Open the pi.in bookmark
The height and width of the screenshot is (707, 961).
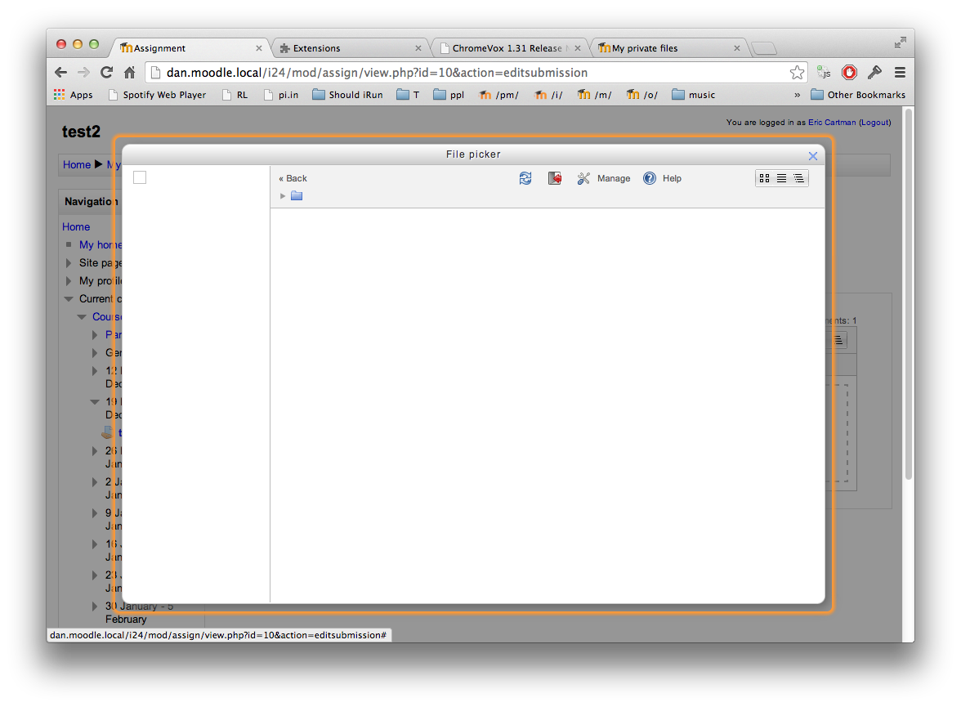click(x=281, y=95)
